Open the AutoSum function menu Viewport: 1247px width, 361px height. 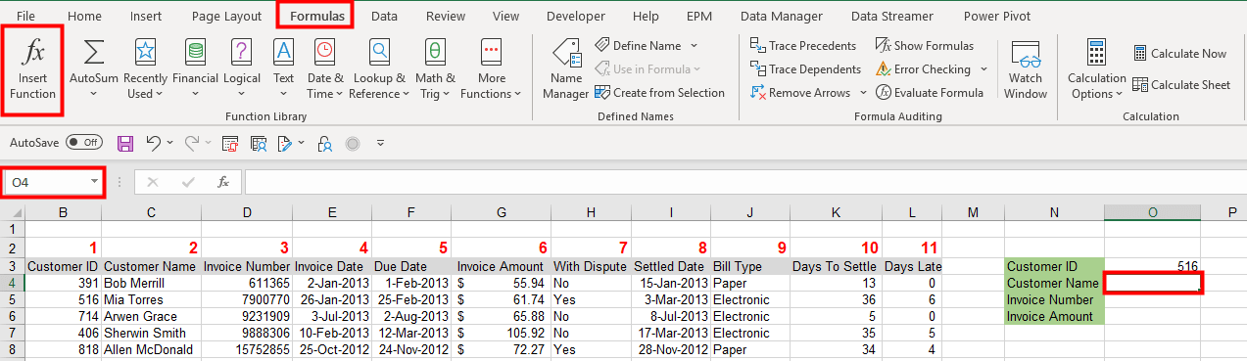click(x=94, y=68)
